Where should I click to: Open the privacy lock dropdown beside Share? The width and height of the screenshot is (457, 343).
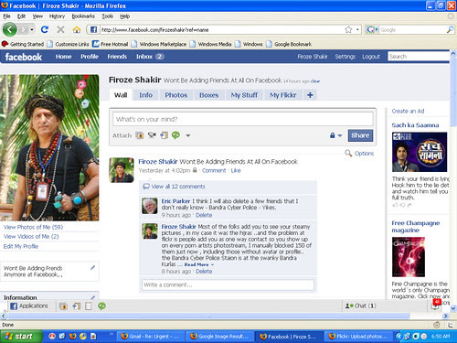335,135
